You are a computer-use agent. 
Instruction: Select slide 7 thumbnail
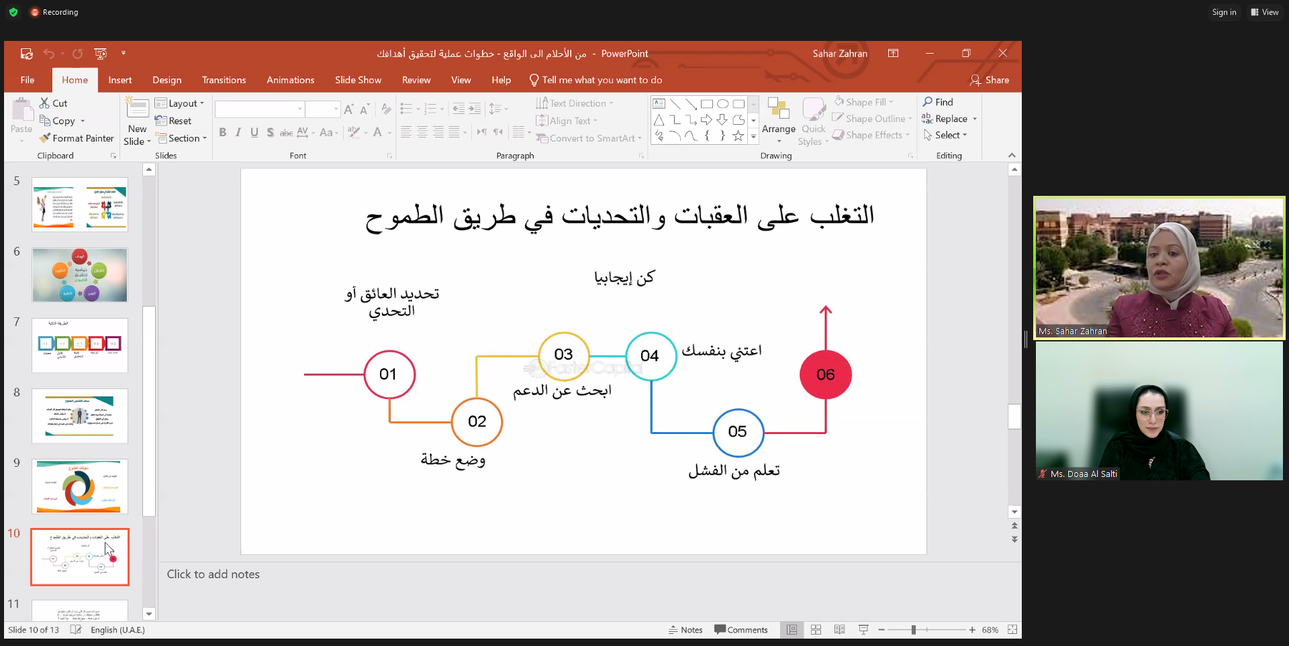[x=80, y=345]
